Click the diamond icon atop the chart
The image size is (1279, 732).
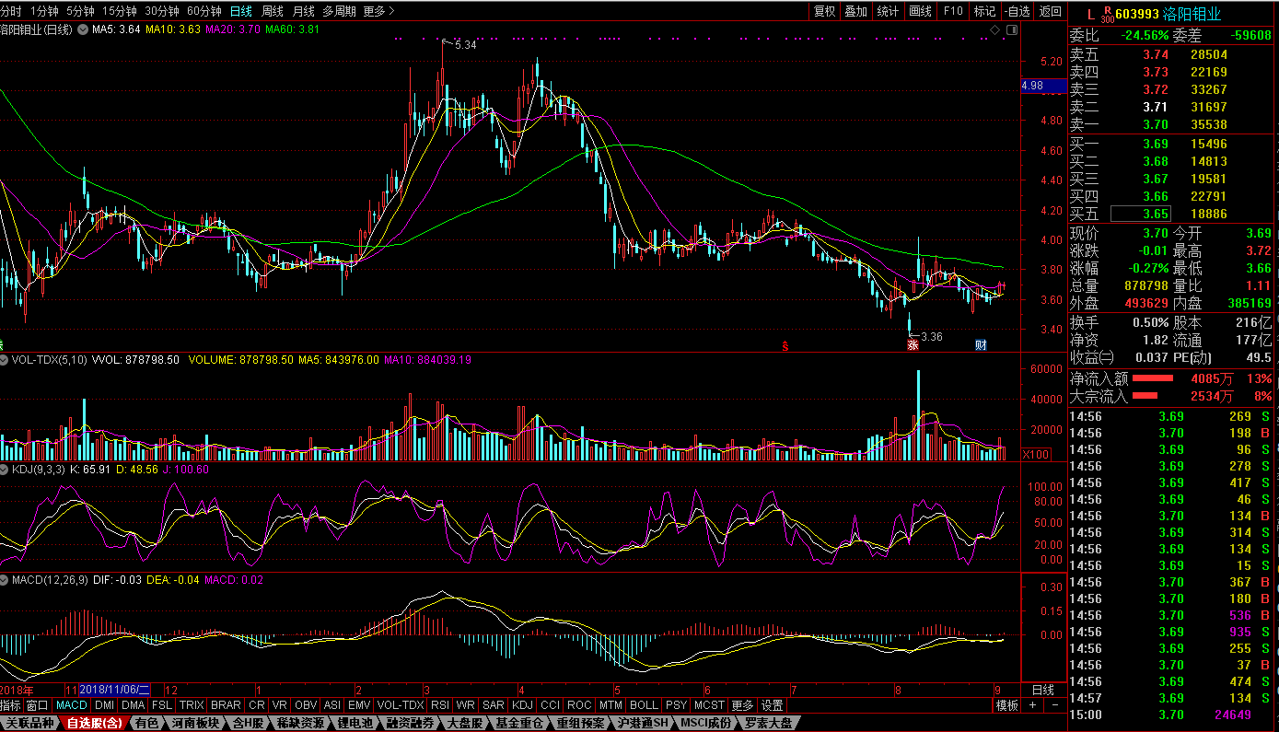(x=995, y=30)
